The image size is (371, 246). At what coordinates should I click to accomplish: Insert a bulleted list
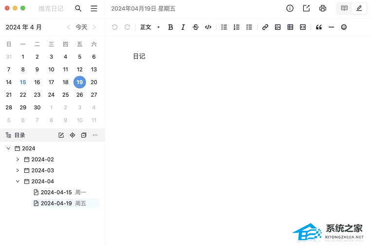point(224,27)
